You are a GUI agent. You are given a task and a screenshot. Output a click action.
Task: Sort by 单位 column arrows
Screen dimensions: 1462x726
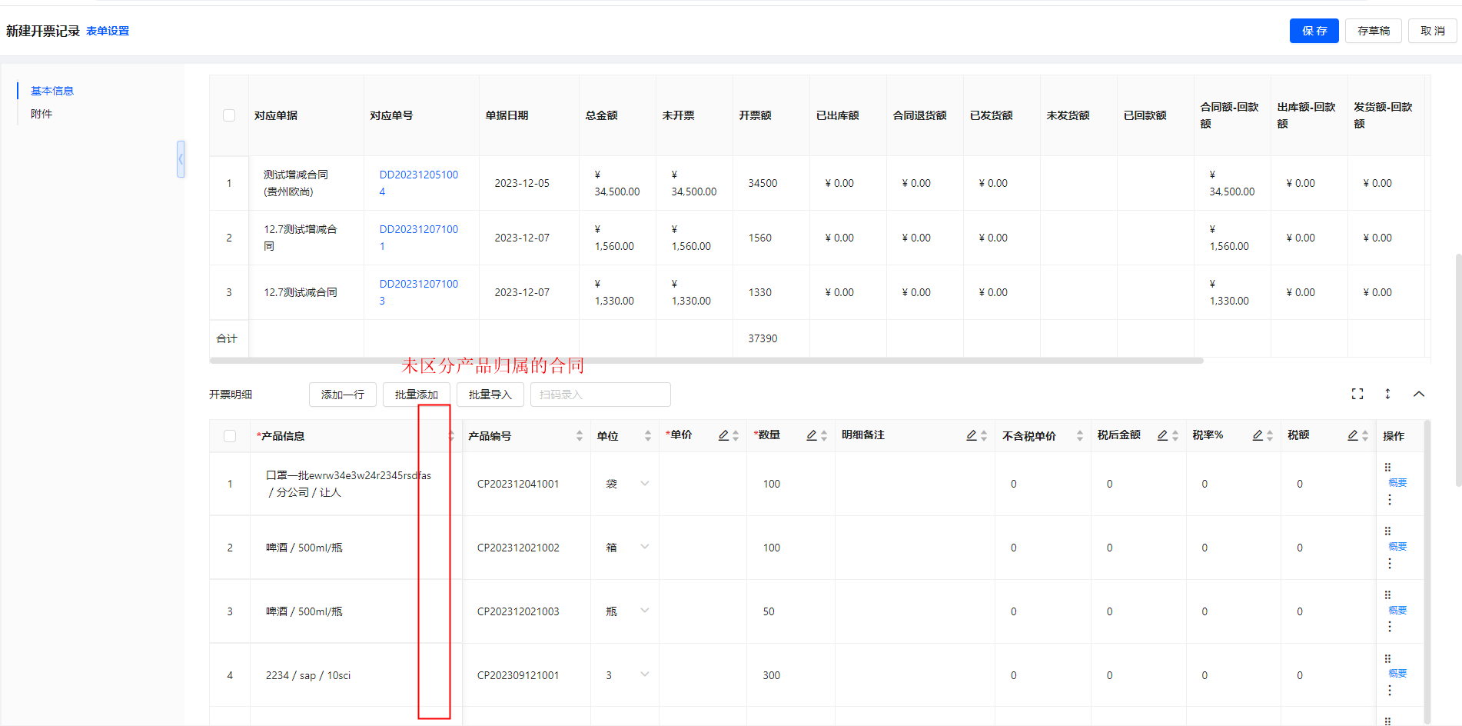pyautogui.click(x=648, y=436)
